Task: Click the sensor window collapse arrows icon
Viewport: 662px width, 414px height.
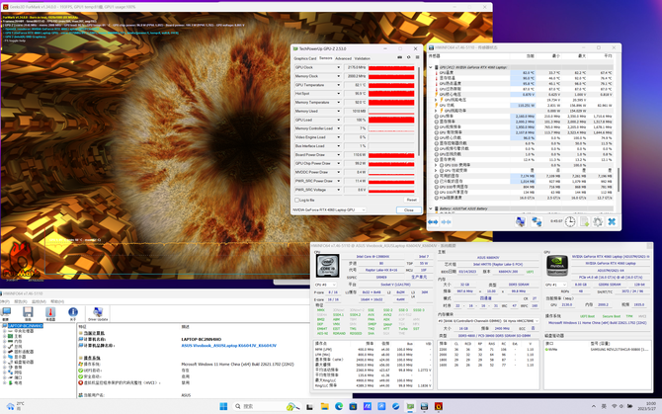Action: click(447, 221)
